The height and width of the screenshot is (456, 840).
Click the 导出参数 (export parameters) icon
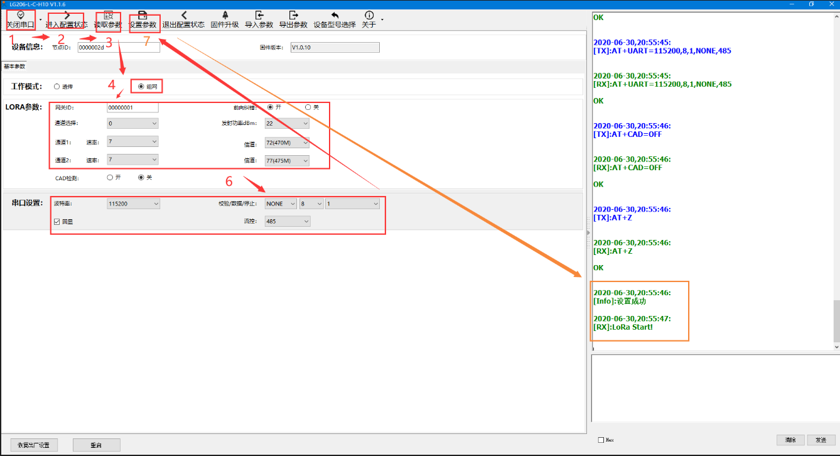tap(293, 15)
